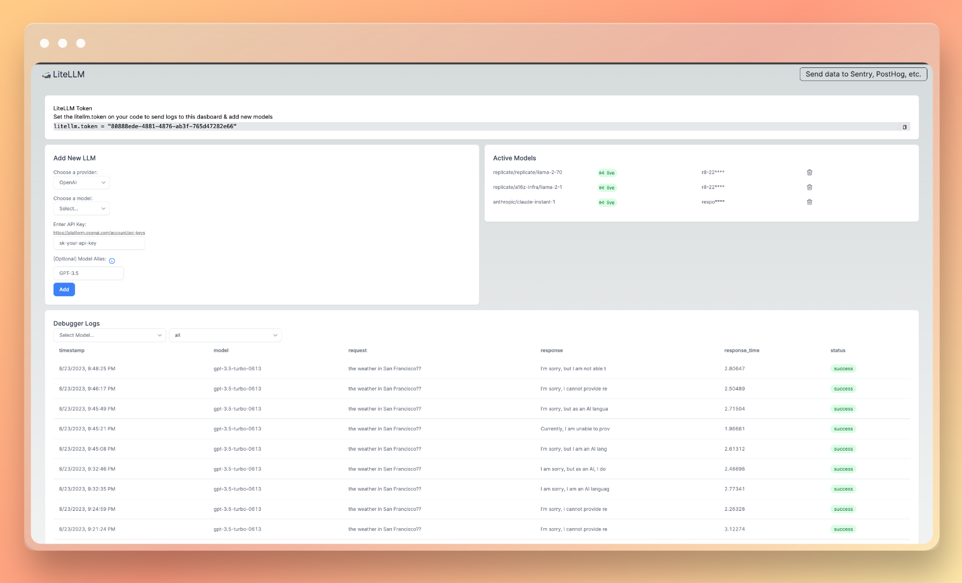Click the Model Alias text field
This screenshot has width=962, height=583.
click(x=88, y=273)
